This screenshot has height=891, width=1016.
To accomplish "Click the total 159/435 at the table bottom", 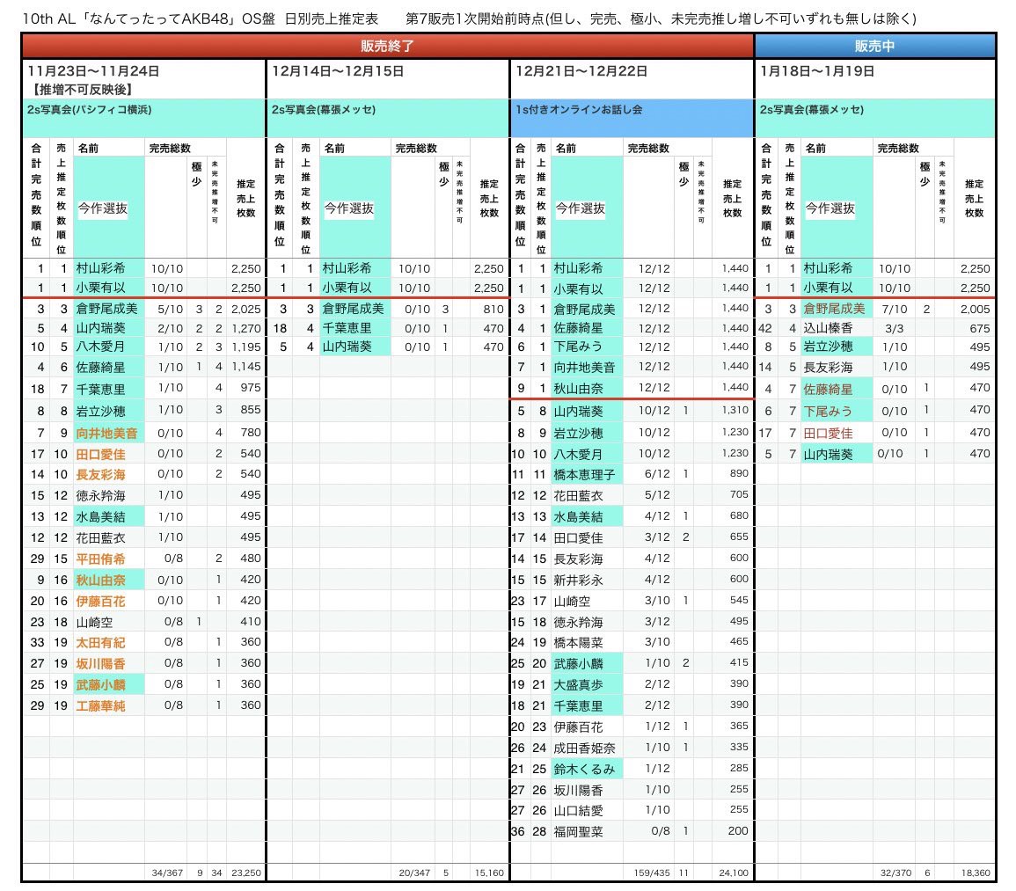I will (652, 873).
